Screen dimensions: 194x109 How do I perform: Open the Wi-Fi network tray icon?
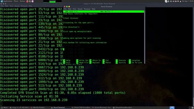pyautogui.click(x=178, y=1)
